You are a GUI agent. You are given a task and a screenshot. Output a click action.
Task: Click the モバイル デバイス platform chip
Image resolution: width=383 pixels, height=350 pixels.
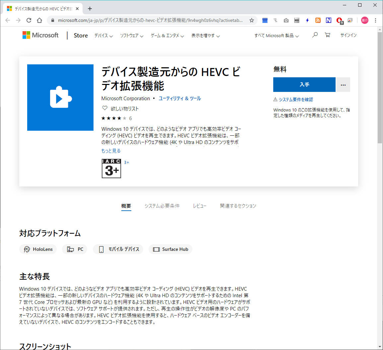[118, 249]
